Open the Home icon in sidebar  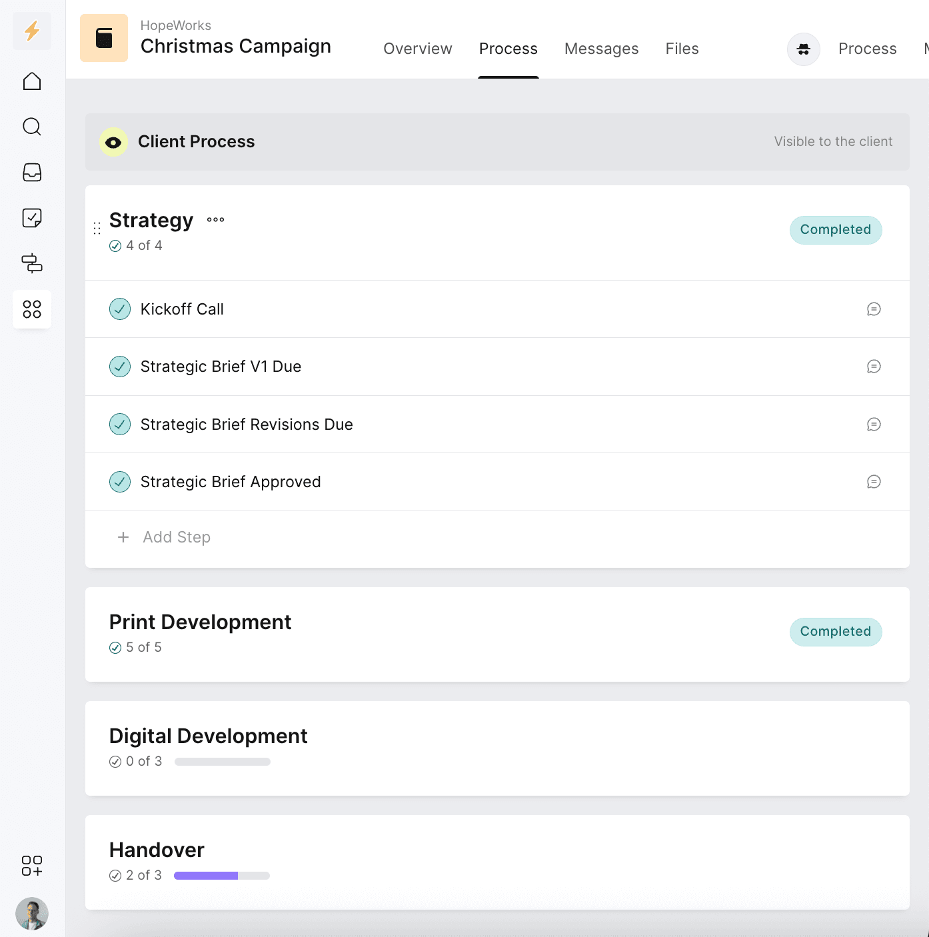click(32, 81)
